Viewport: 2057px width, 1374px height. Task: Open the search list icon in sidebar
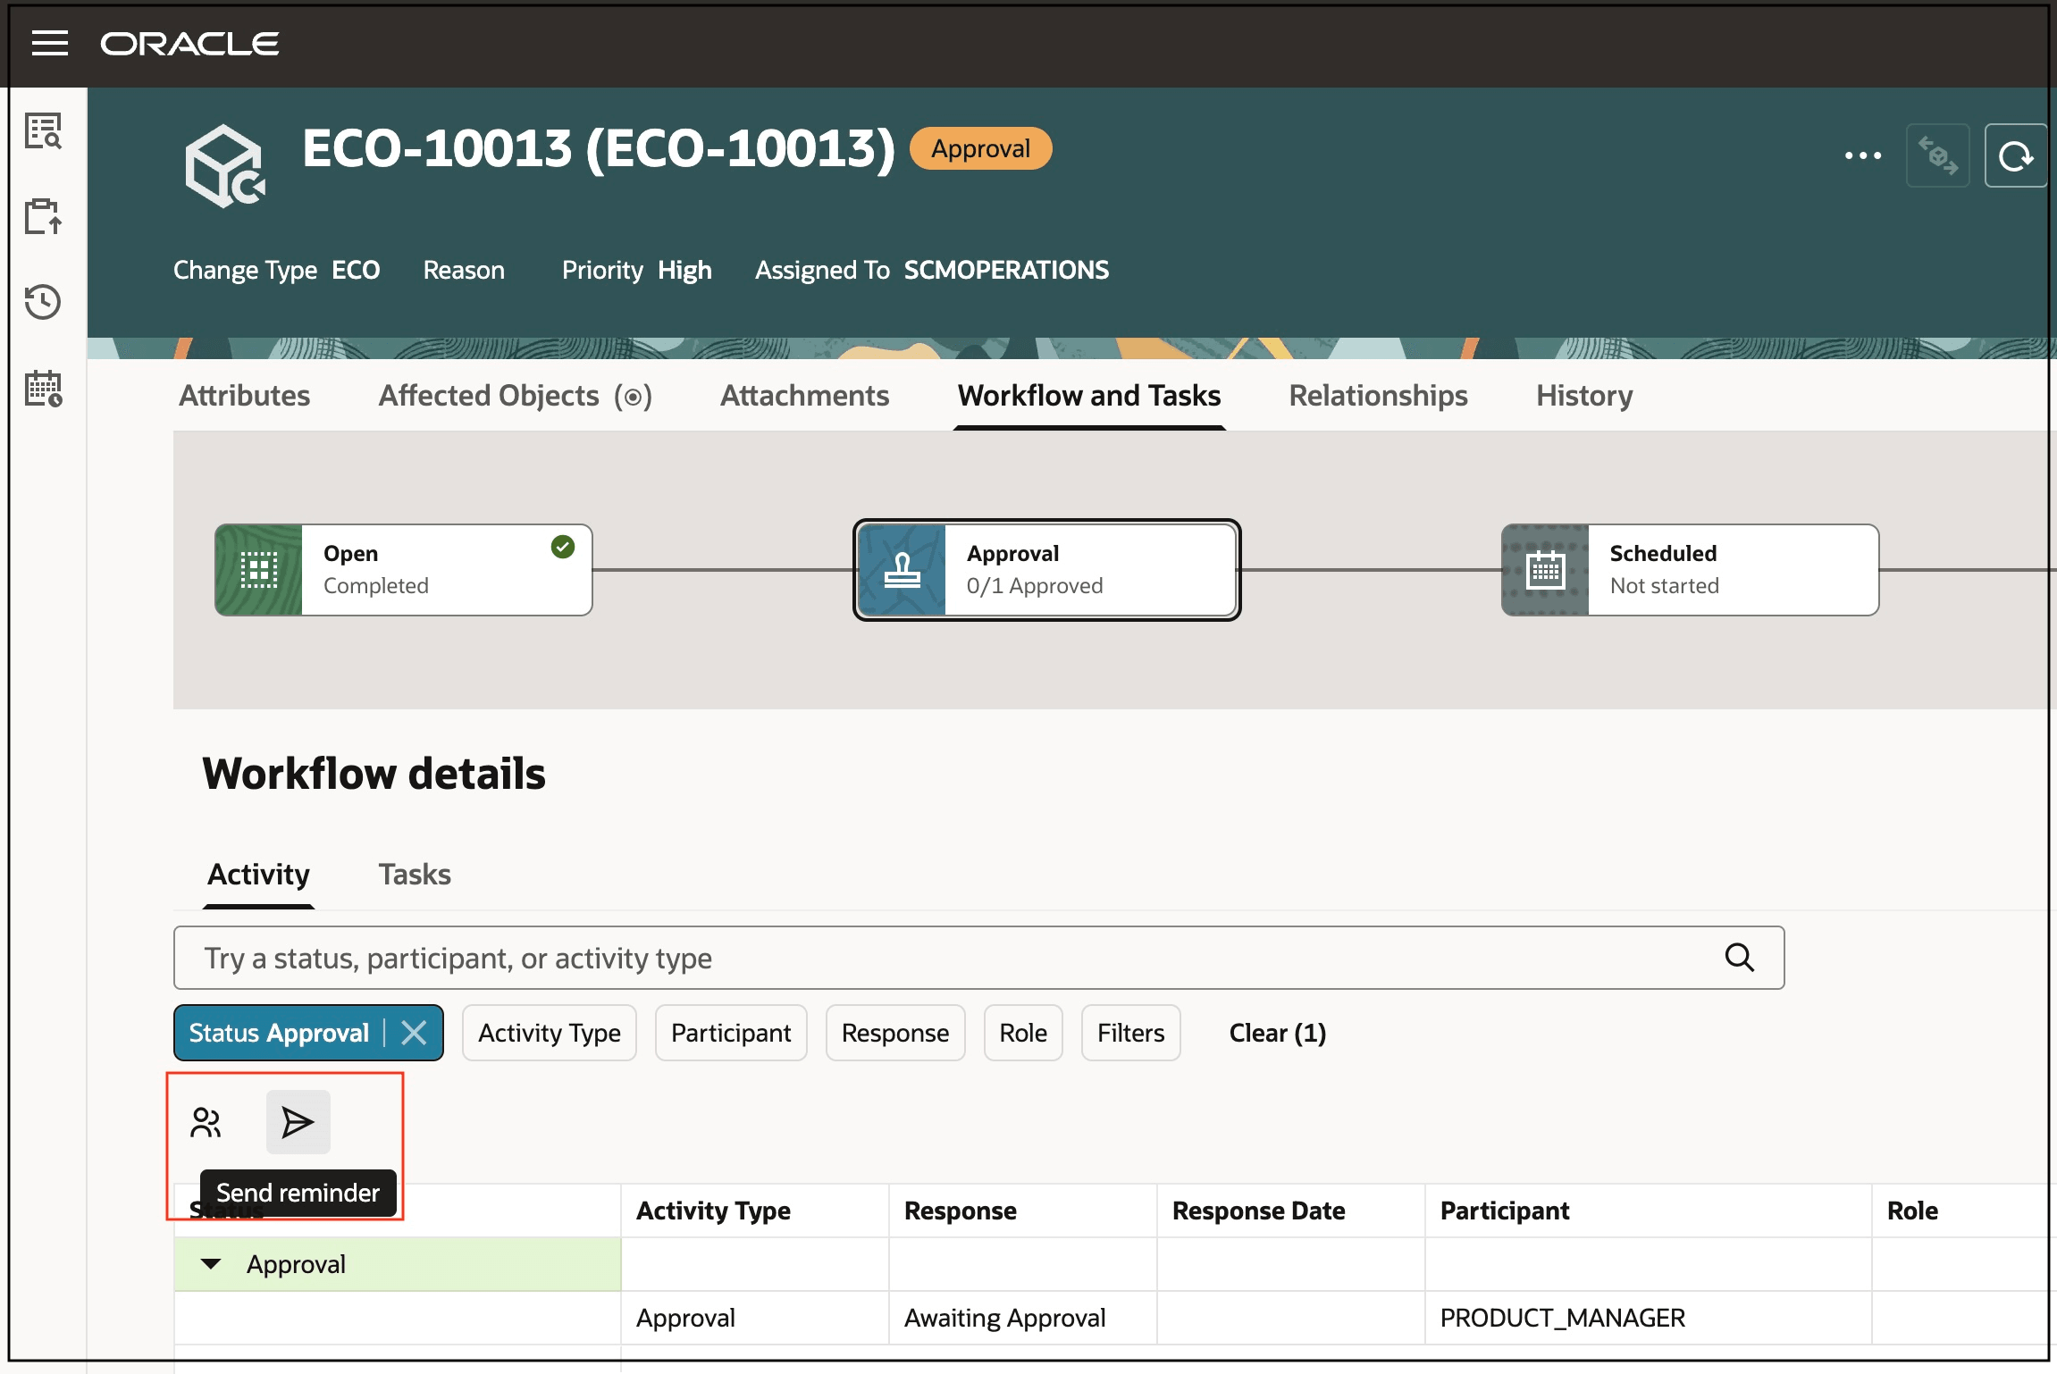(43, 131)
